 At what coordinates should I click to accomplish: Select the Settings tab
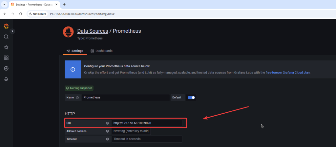click(75, 51)
